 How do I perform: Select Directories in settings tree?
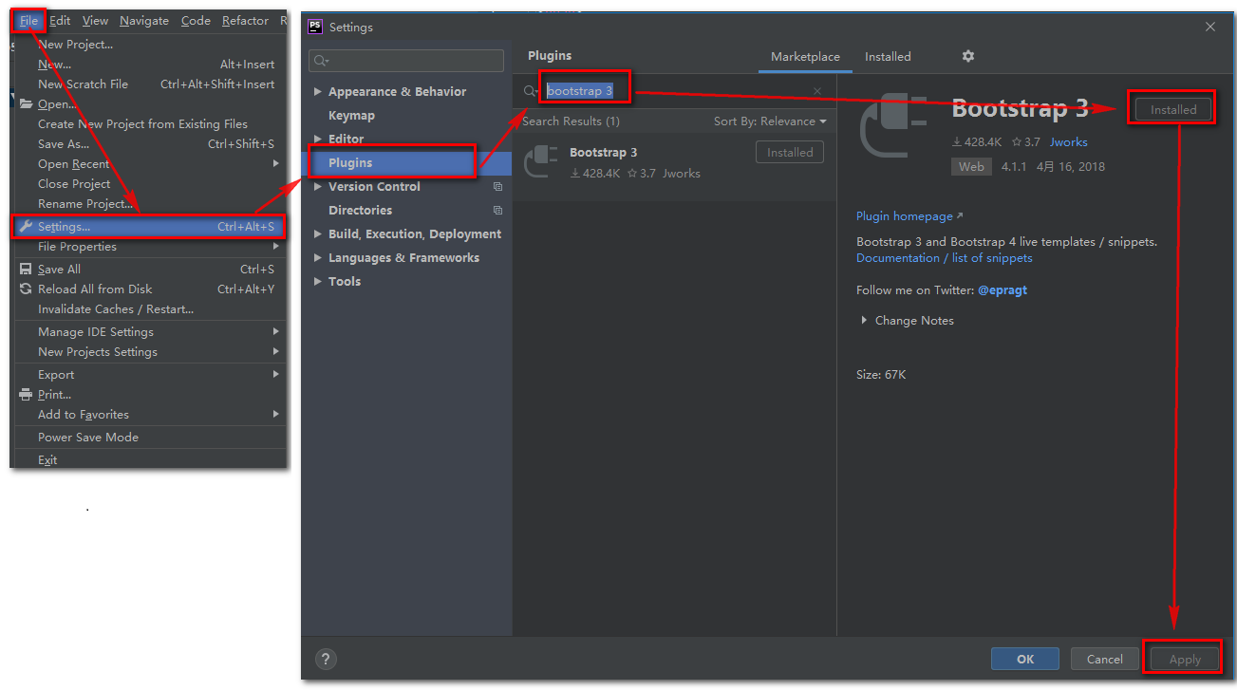click(x=407, y=211)
